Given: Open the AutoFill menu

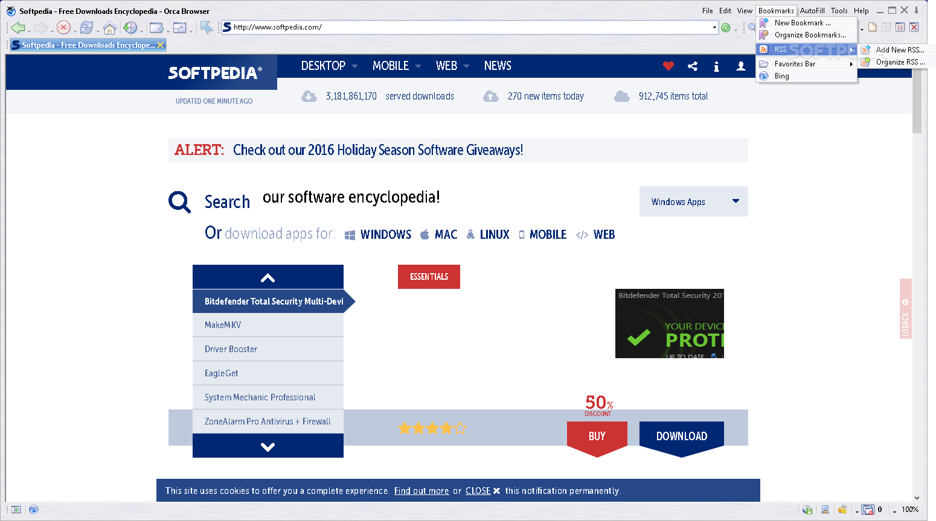Looking at the screenshot, I should 812,11.
